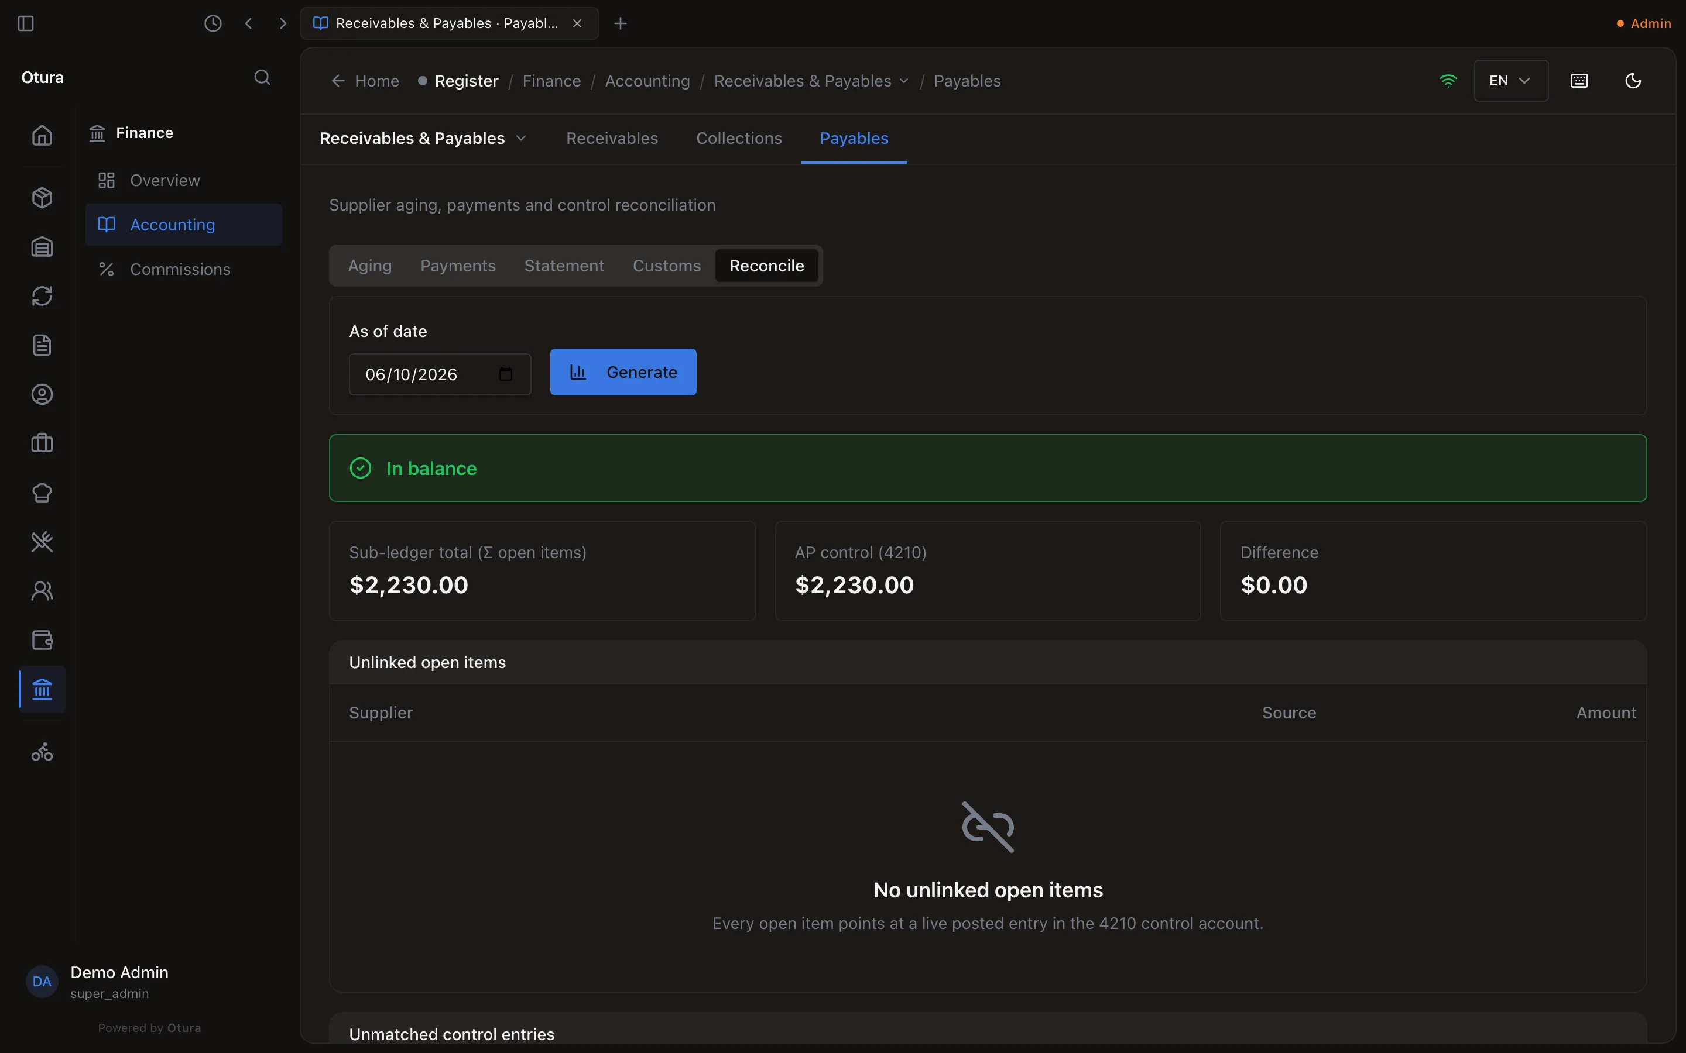Close the Receivables & Payables tab

tap(577, 23)
